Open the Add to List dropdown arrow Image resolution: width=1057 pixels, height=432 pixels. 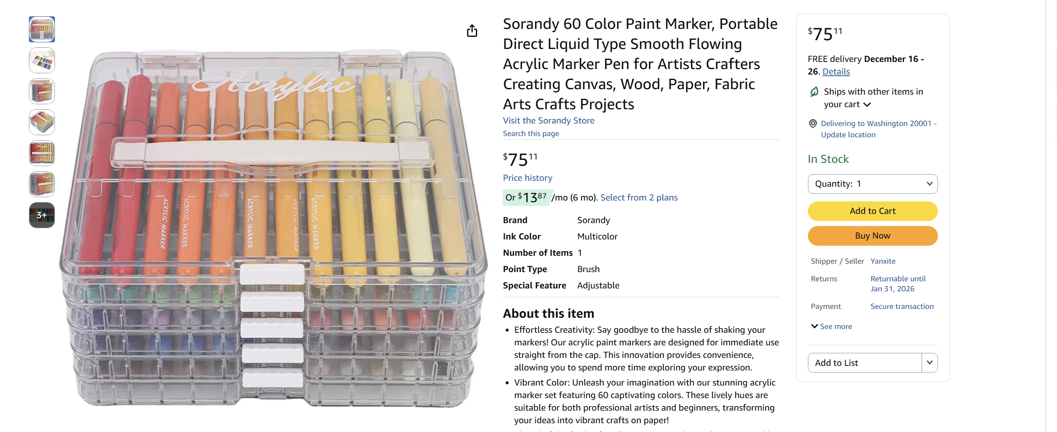coord(930,363)
